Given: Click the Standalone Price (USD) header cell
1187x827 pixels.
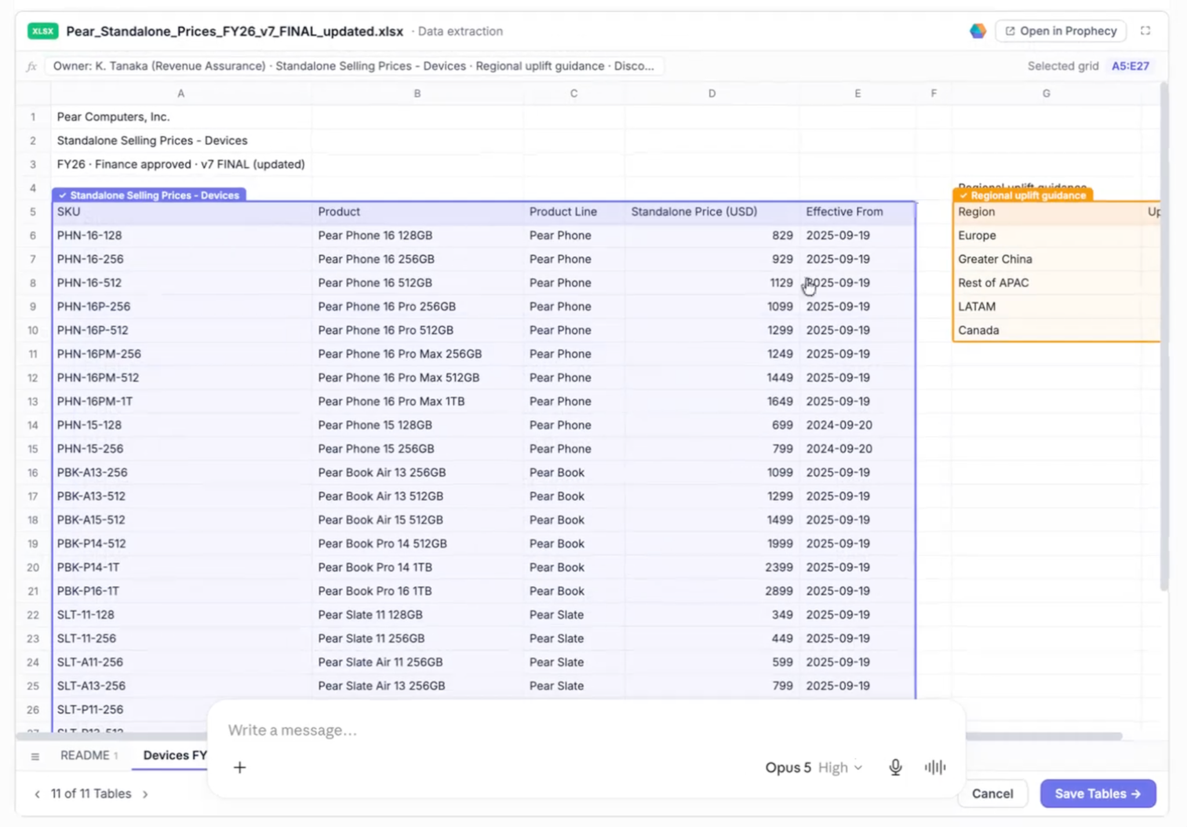Looking at the screenshot, I should (x=712, y=212).
